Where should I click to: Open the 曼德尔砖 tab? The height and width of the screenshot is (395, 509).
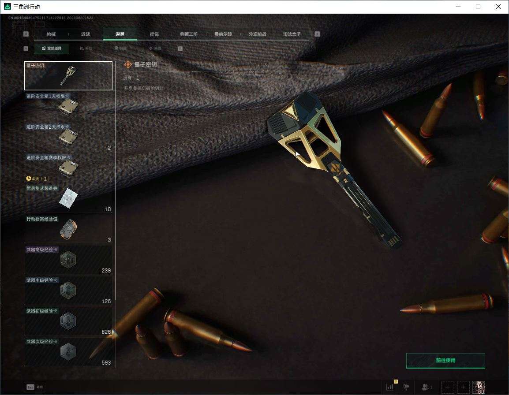tap(223, 34)
